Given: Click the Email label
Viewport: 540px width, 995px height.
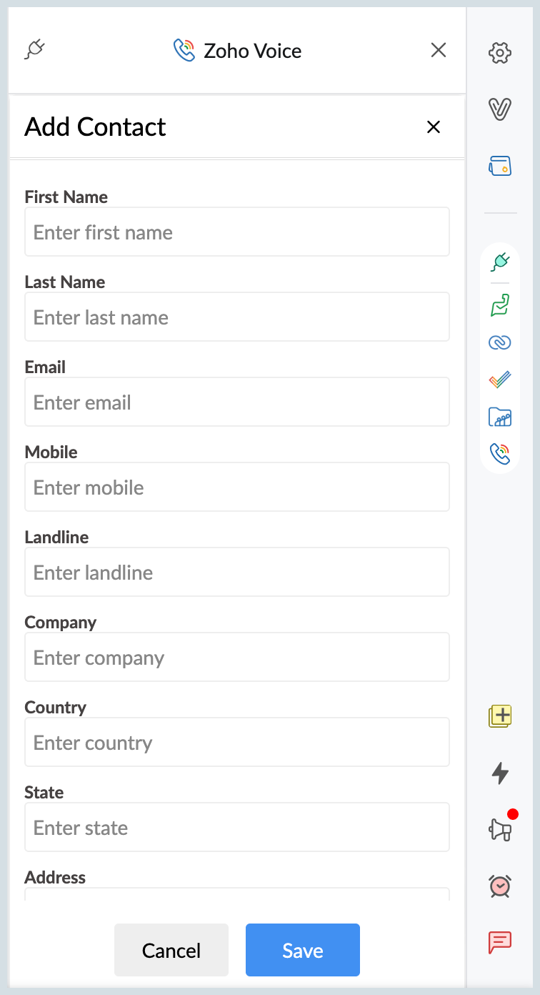Looking at the screenshot, I should tap(45, 367).
